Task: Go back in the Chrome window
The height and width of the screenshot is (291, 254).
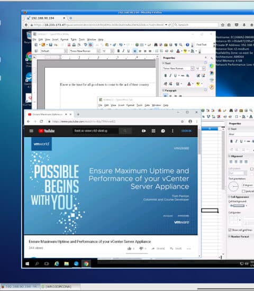Action: tap(29, 121)
